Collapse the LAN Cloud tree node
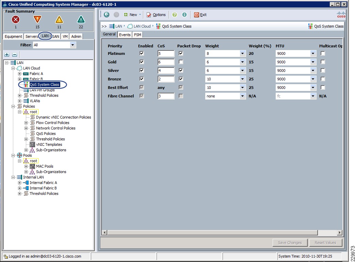Viewport: 355px width, 262px height. point(13,68)
